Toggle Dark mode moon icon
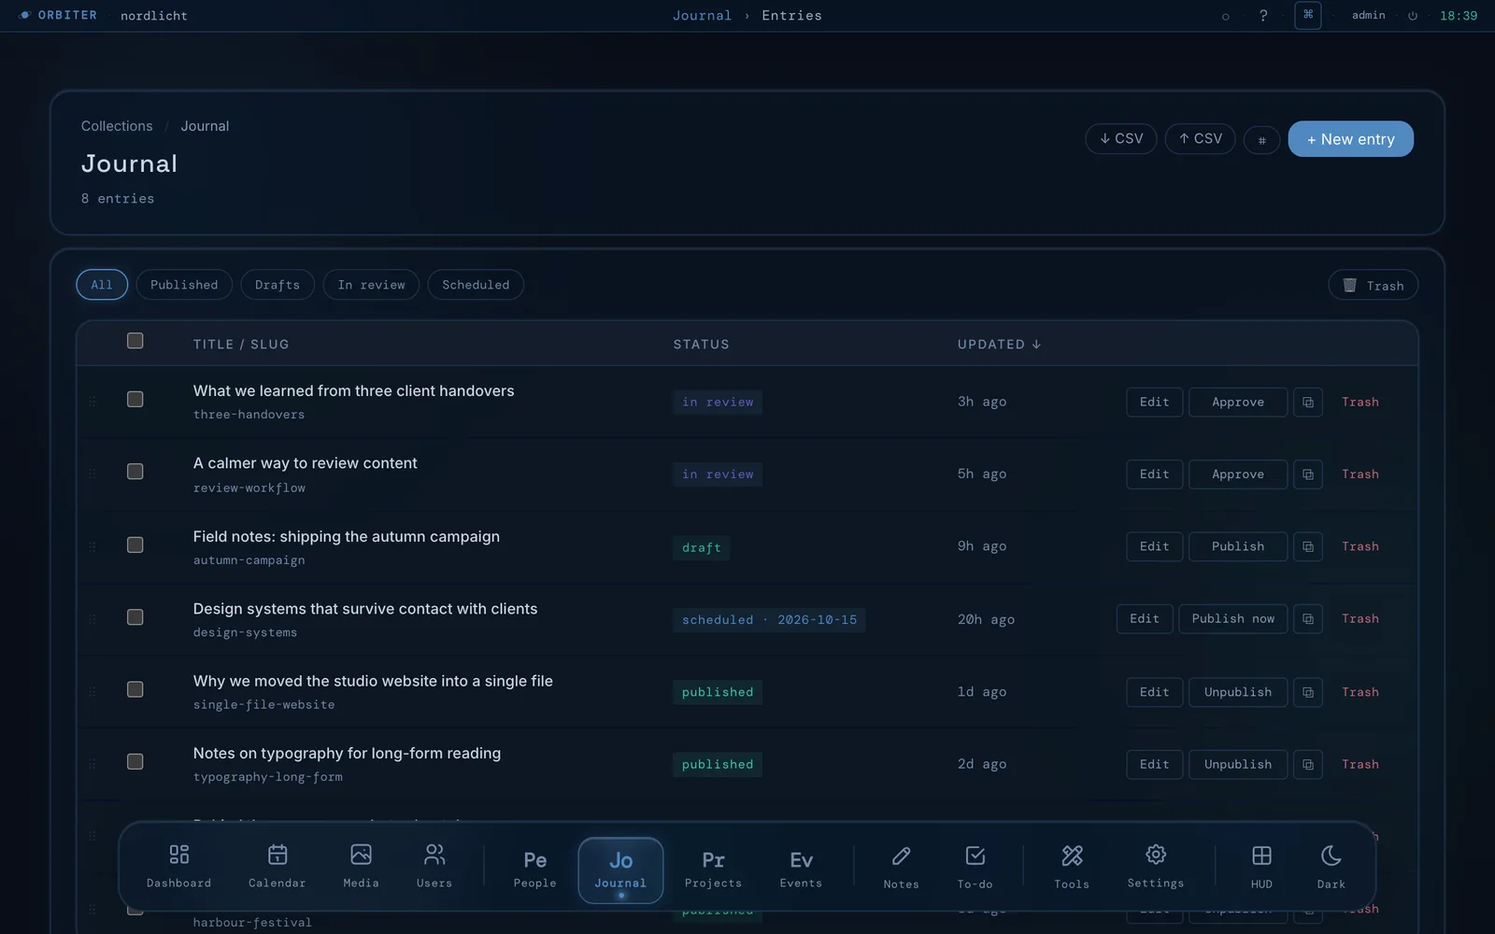Viewport: 1495px width, 934px height. click(x=1331, y=869)
